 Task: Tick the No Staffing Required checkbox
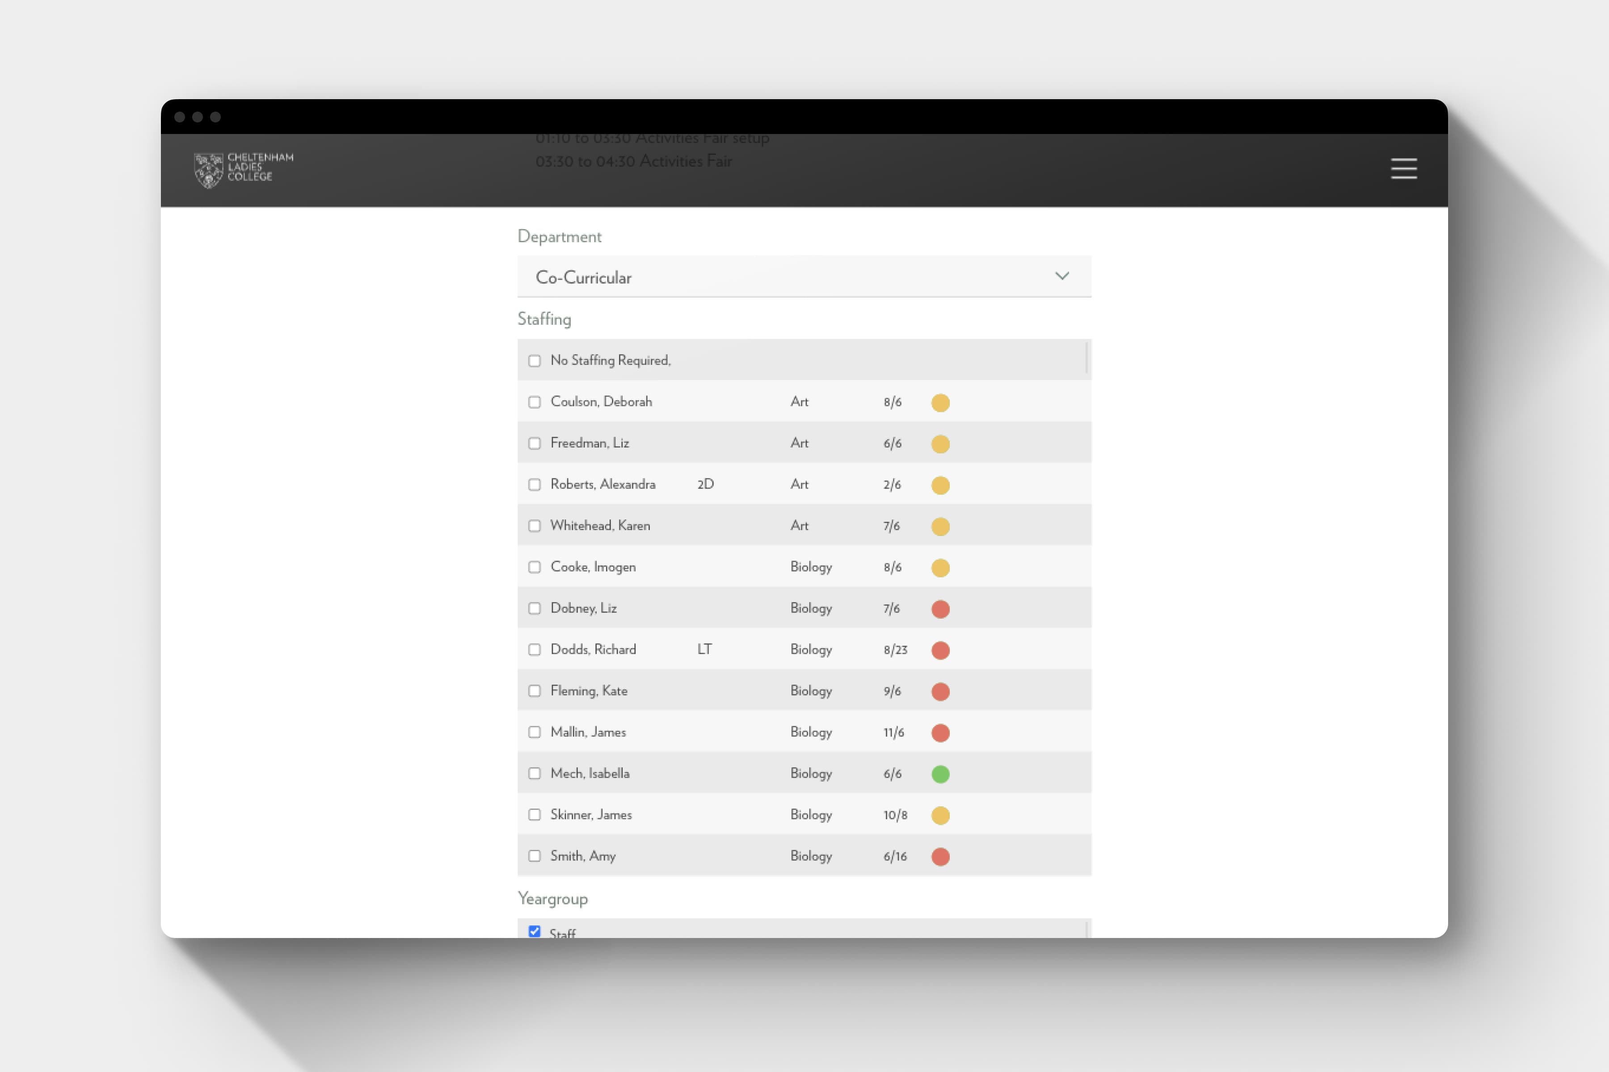coord(534,361)
